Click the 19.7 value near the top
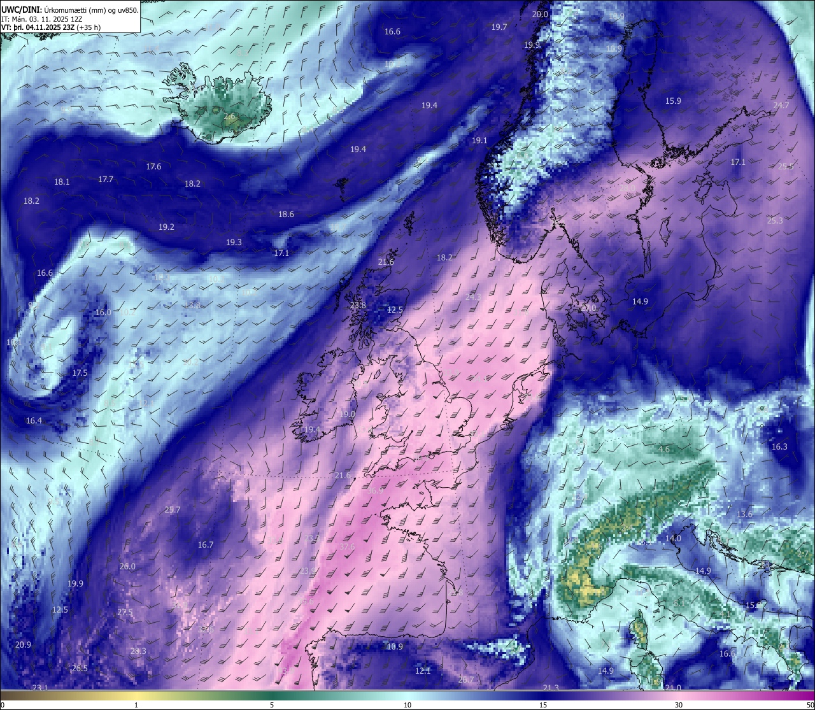Image resolution: width=815 pixels, height=710 pixels. (499, 27)
